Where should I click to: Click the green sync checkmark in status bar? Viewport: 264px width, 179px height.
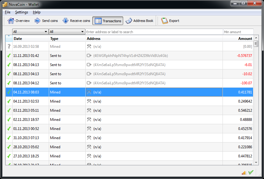tap(251, 172)
